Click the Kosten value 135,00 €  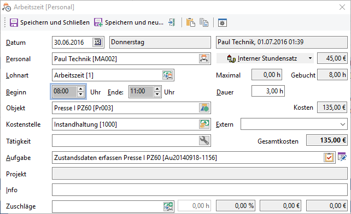click(x=332, y=108)
